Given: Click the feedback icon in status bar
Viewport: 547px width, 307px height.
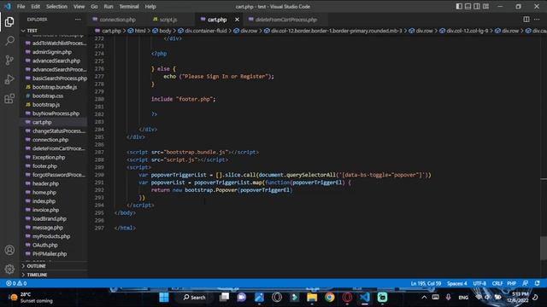Looking at the screenshot, I should point(526,283).
